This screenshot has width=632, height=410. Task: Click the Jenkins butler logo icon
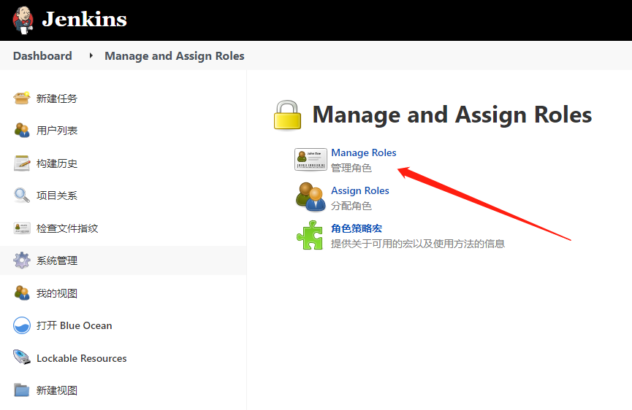tap(23, 20)
